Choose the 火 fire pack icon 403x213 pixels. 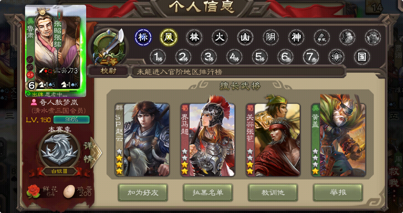click(x=220, y=38)
